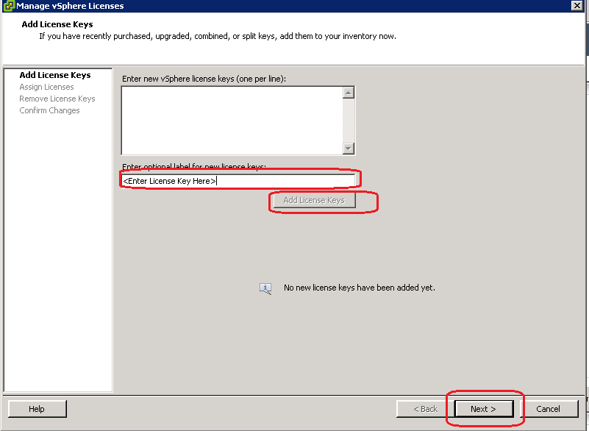Click the optional label input field
This screenshot has width=589, height=431.
(238, 181)
